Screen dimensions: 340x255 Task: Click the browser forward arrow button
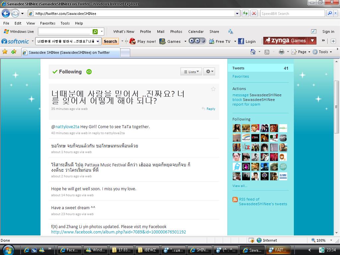[x=15, y=13]
